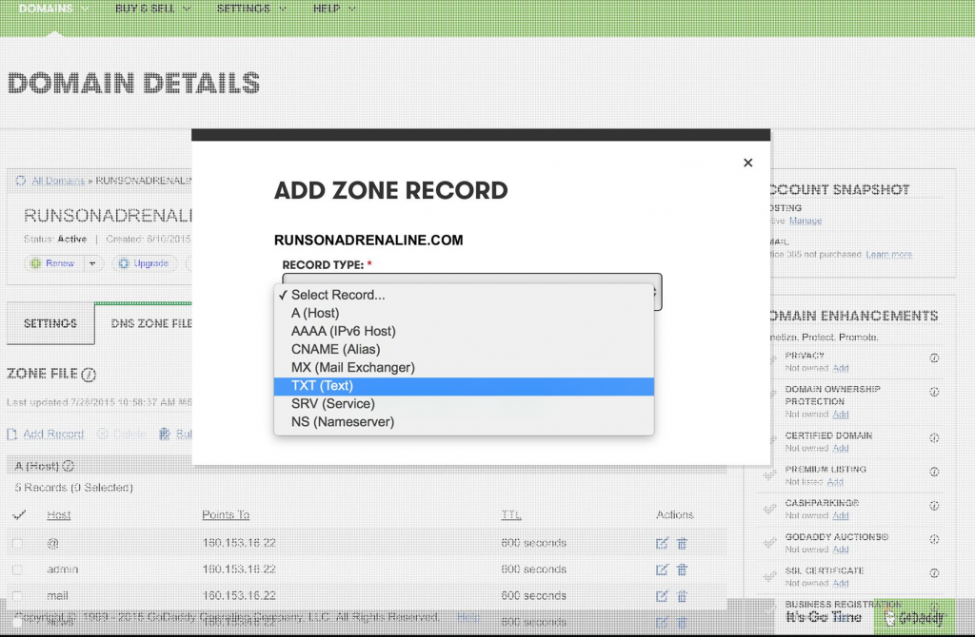This screenshot has width=975, height=637.
Task: Click the green Renew icon
Action: tap(35, 263)
